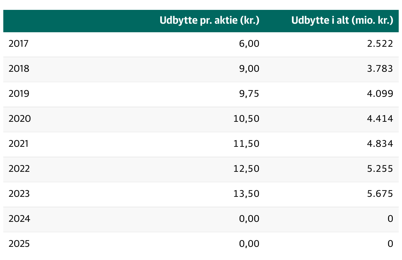Image resolution: width=402 pixels, height=260 pixels.
Task: Click the 'Udbytte i alt (mio. kr.)' column header
Action: pyautogui.click(x=342, y=21)
